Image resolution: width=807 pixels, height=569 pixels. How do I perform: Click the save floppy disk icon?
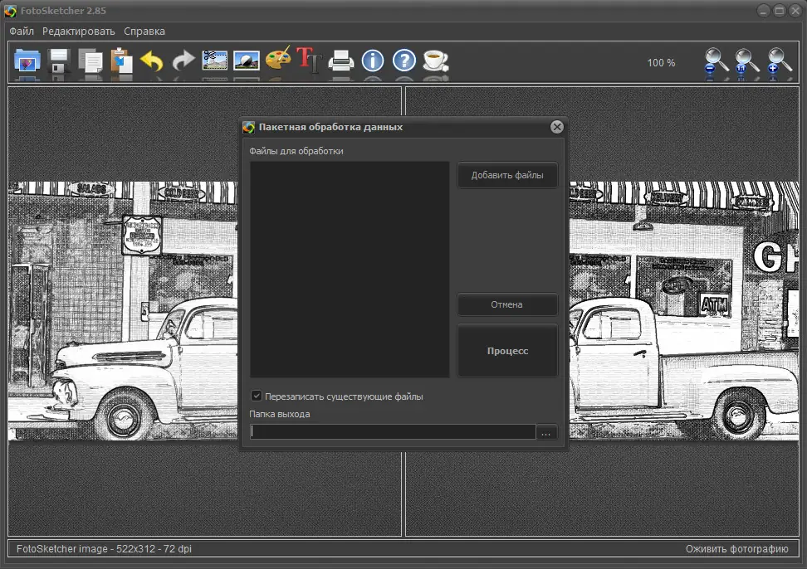(58, 61)
